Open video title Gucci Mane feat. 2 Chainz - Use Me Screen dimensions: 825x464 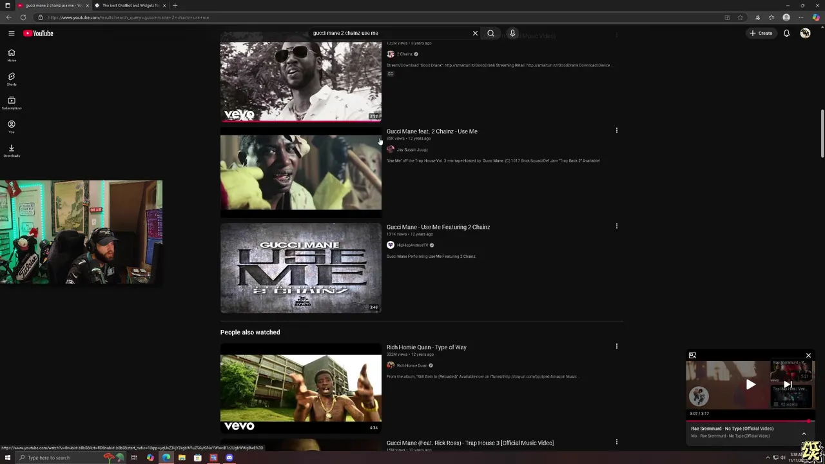[432, 131]
